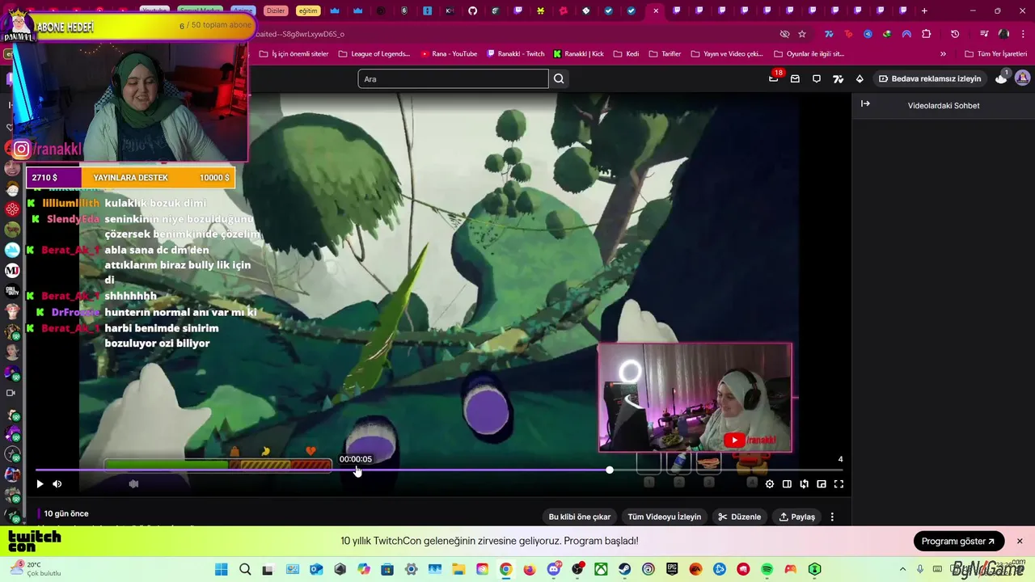Viewport: 1035px width, 582px height.
Task: Click the Programı göster button in TwitchCon banner
Action: 959,541
